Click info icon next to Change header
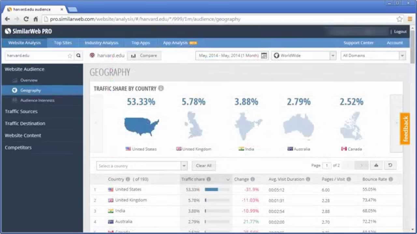417x234 pixels. (252, 179)
